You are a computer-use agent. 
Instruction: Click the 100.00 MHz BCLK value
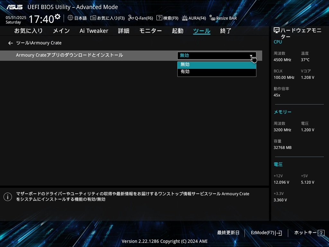click(284, 78)
